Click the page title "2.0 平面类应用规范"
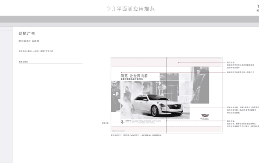This screenshot has width=259, height=163. (x=131, y=9)
